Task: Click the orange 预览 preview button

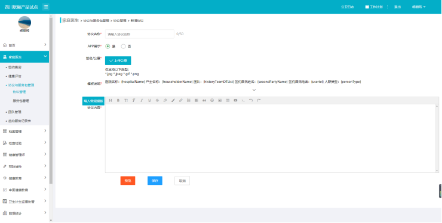Action: (x=128, y=181)
